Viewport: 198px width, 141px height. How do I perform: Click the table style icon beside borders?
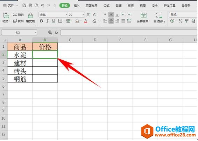68,21
